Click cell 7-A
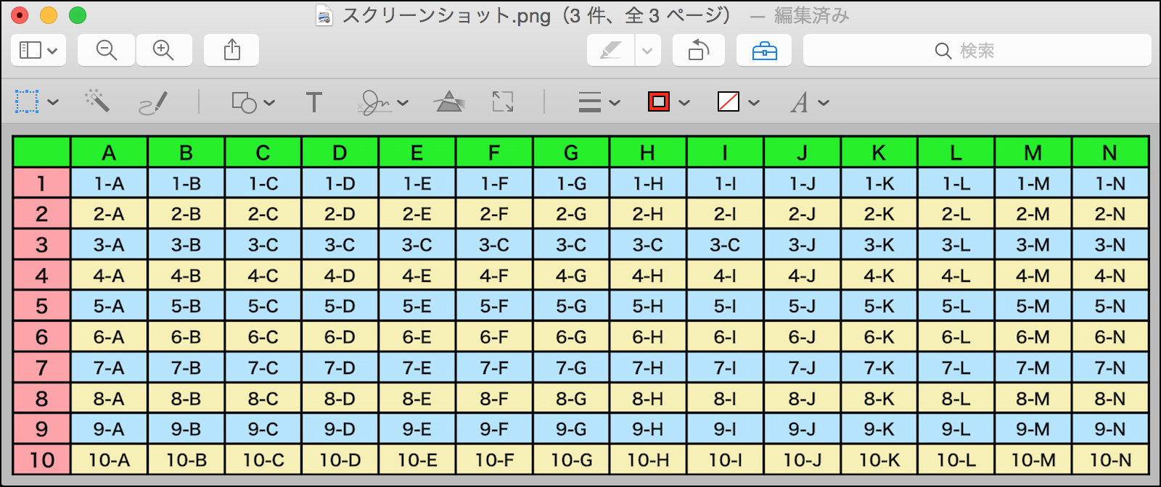The width and height of the screenshot is (1161, 487). [x=109, y=367]
